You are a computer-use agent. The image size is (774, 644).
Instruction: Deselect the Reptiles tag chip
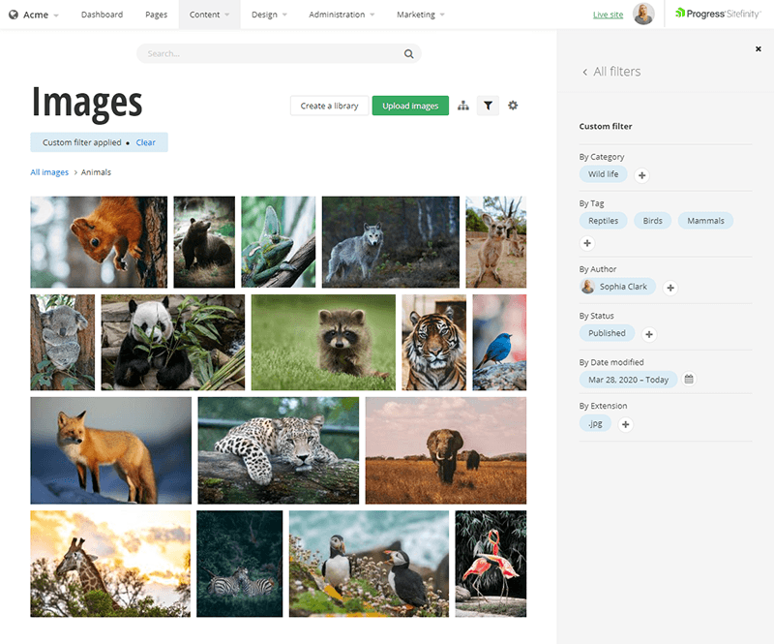604,221
